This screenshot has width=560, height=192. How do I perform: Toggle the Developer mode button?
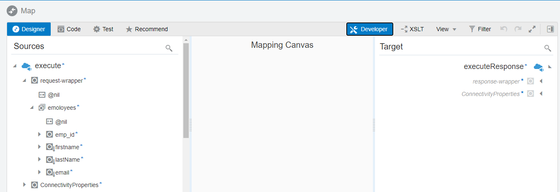click(369, 29)
